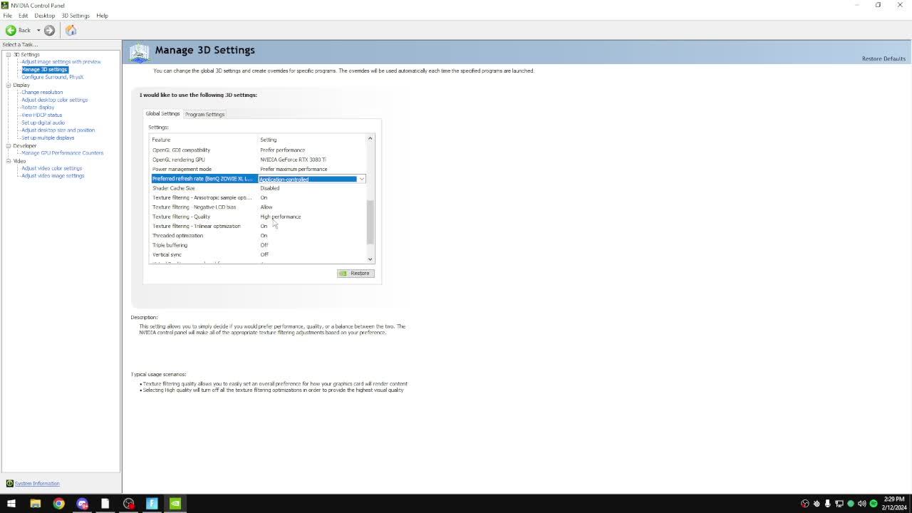
Task: Open Configure Surround, PhysX
Action: point(52,77)
